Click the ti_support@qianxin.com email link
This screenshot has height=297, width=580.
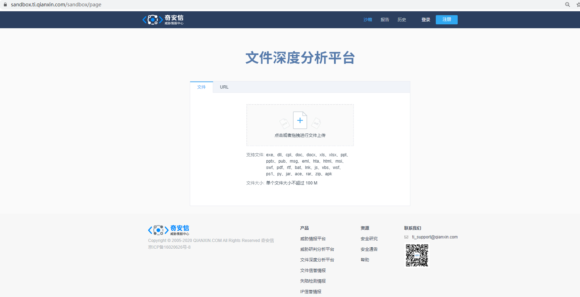click(x=435, y=237)
